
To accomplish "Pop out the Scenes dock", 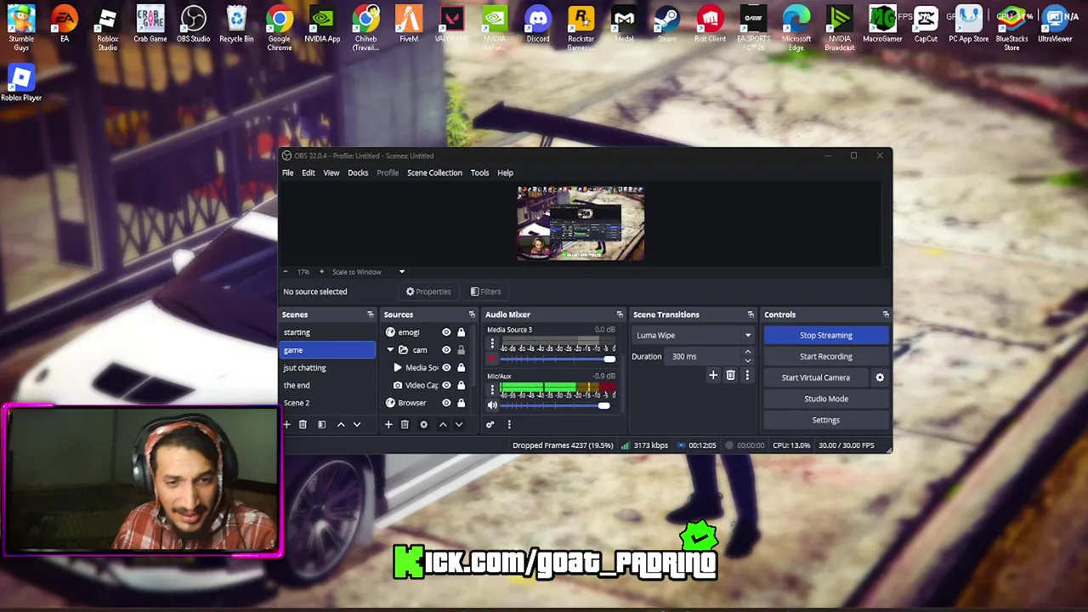I will (370, 314).
